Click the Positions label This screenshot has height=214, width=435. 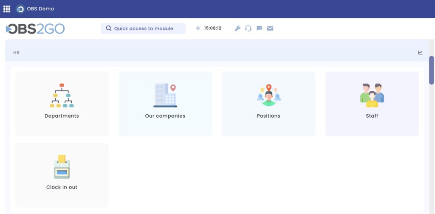point(268,116)
